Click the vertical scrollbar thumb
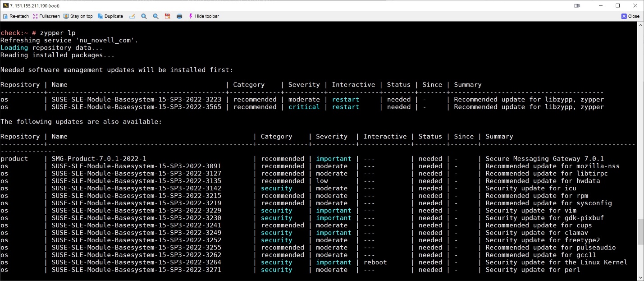 pos(640,230)
